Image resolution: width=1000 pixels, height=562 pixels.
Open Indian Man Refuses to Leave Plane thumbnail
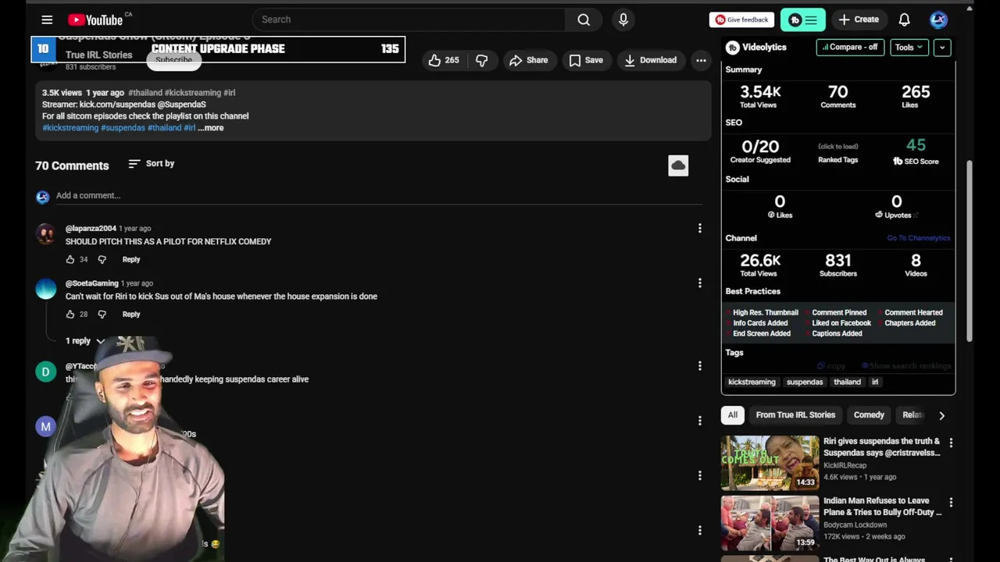click(770, 522)
